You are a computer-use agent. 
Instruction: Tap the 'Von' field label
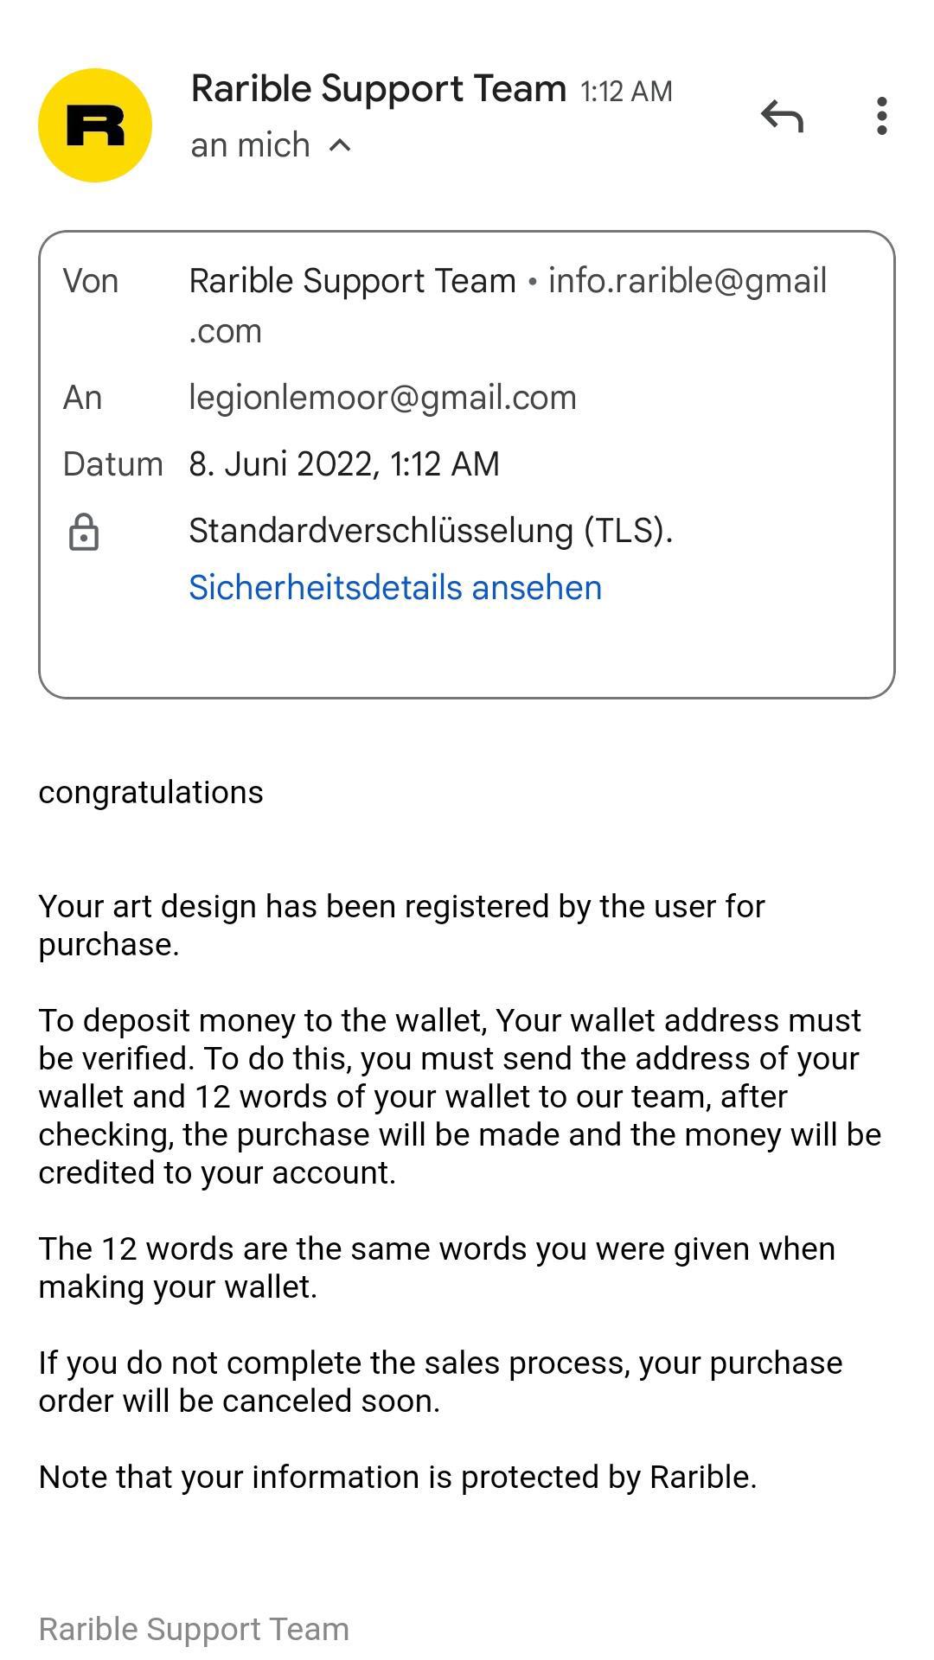(90, 281)
